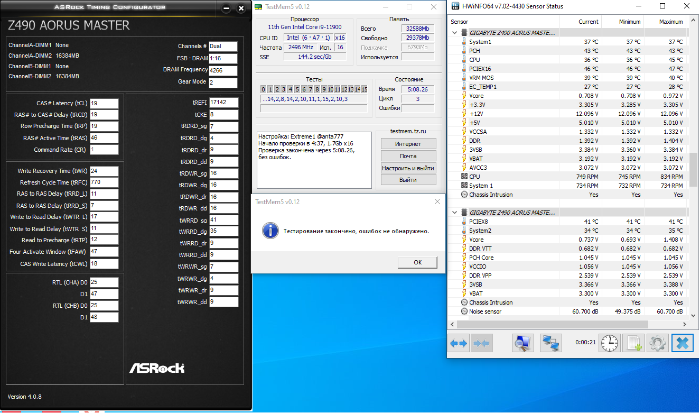Click the DRAM Frequency field
The height and width of the screenshot is (413, 700).
(x=223, y=71)
